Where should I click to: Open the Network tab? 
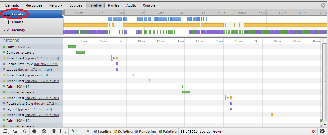click(56, 5)
